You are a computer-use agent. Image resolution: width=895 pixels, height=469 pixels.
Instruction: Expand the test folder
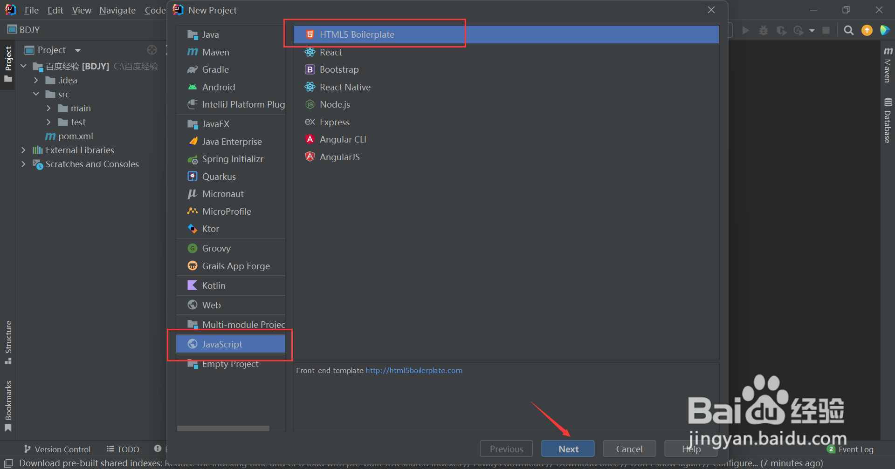pos(48,122)
